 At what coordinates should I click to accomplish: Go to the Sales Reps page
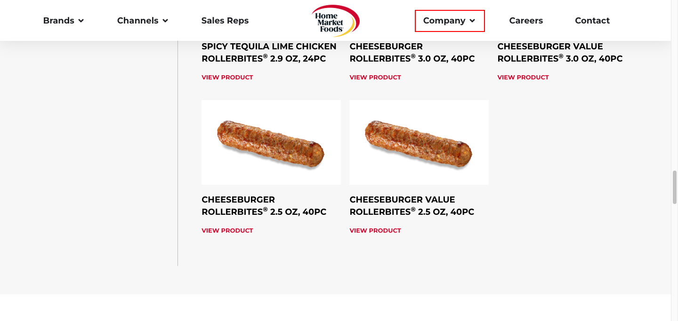[x=225, y=21]
